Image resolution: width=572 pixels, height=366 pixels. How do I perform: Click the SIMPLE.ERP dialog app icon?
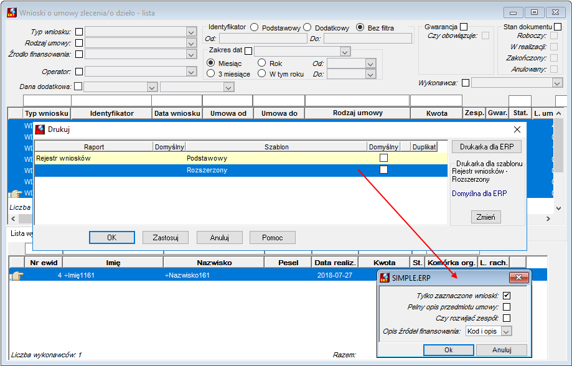tap(385, 278)
